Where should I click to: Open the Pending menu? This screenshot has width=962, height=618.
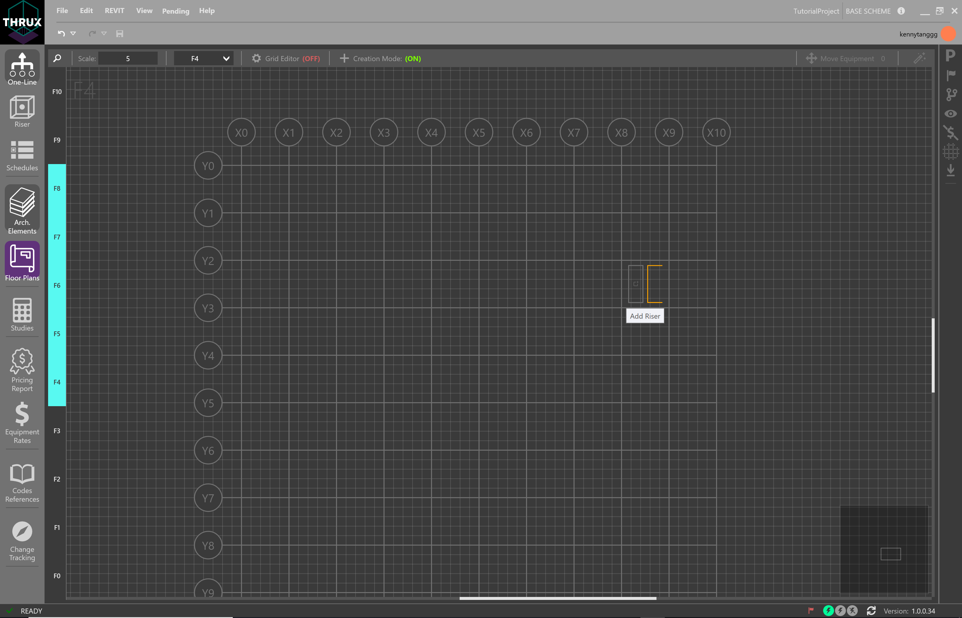175,11
